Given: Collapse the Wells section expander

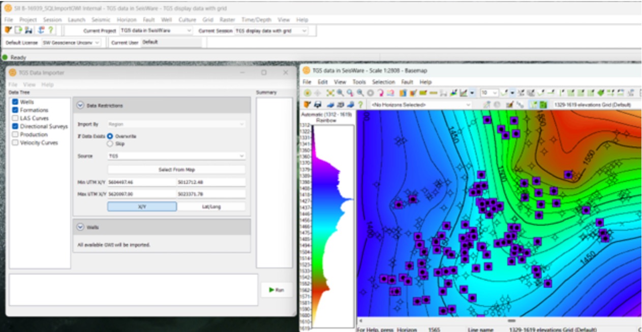Looking at the screenshot, I should click(x=80, y=227).
